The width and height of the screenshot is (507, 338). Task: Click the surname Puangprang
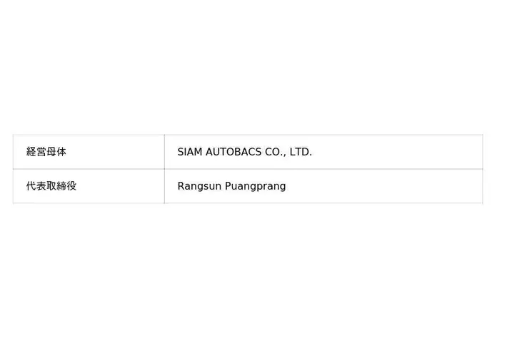tap(256, 186)
